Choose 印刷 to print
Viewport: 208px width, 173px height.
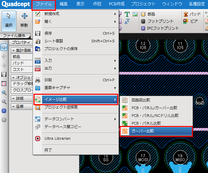(76, 80)
